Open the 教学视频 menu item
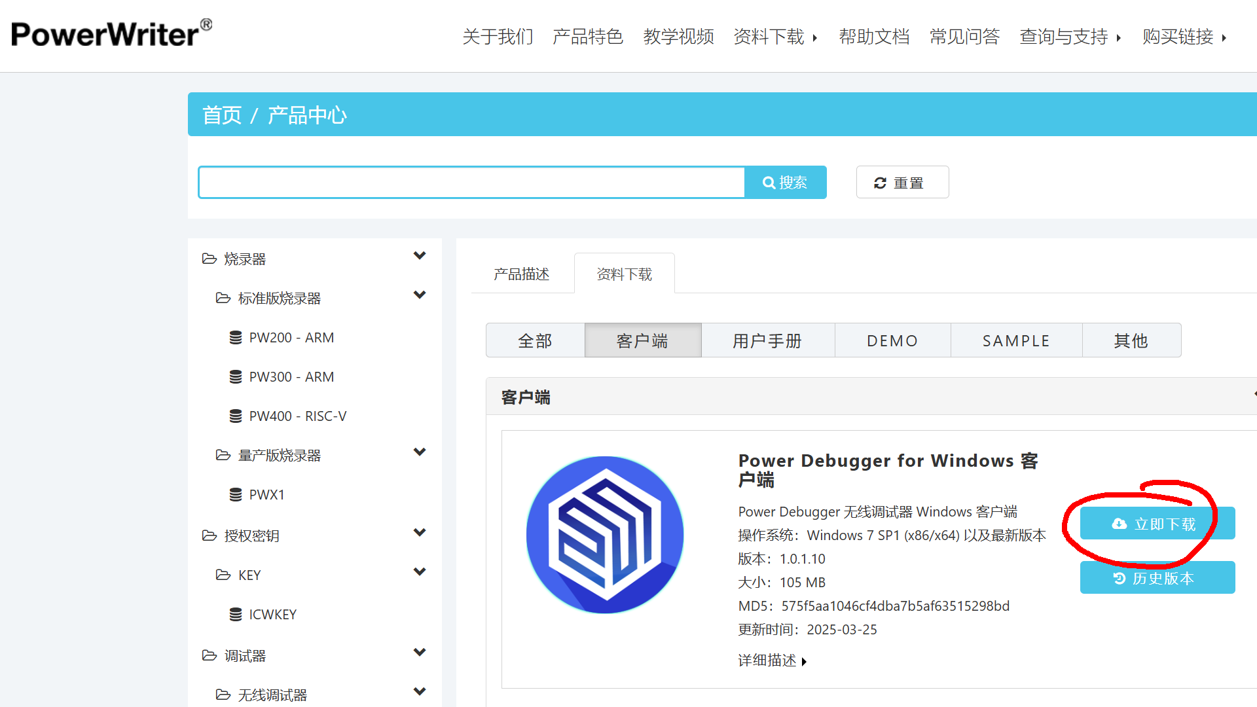 tap(678, 37)
